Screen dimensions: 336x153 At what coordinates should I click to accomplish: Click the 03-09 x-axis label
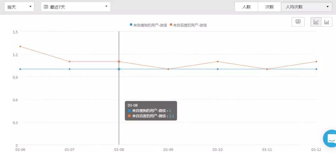click(168, 150)
